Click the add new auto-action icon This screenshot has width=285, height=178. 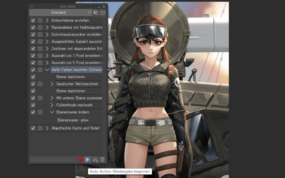[x=95, y=160]
